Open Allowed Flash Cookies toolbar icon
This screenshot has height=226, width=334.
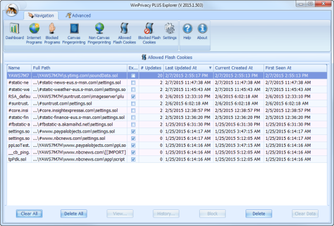[124, 33]
